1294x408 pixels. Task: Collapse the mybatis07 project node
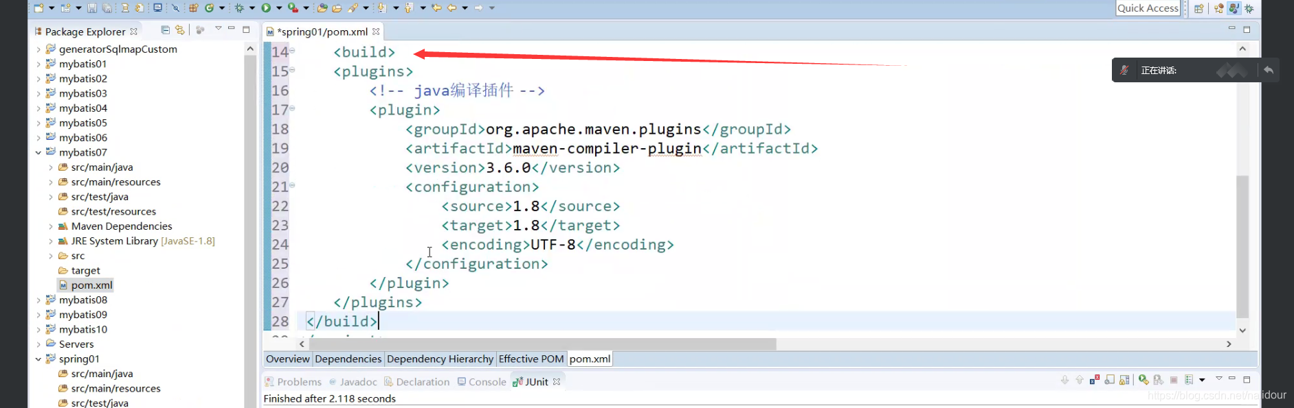[x=38, y=152]
